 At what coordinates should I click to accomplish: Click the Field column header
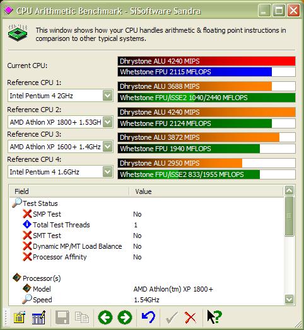(69, 191)
